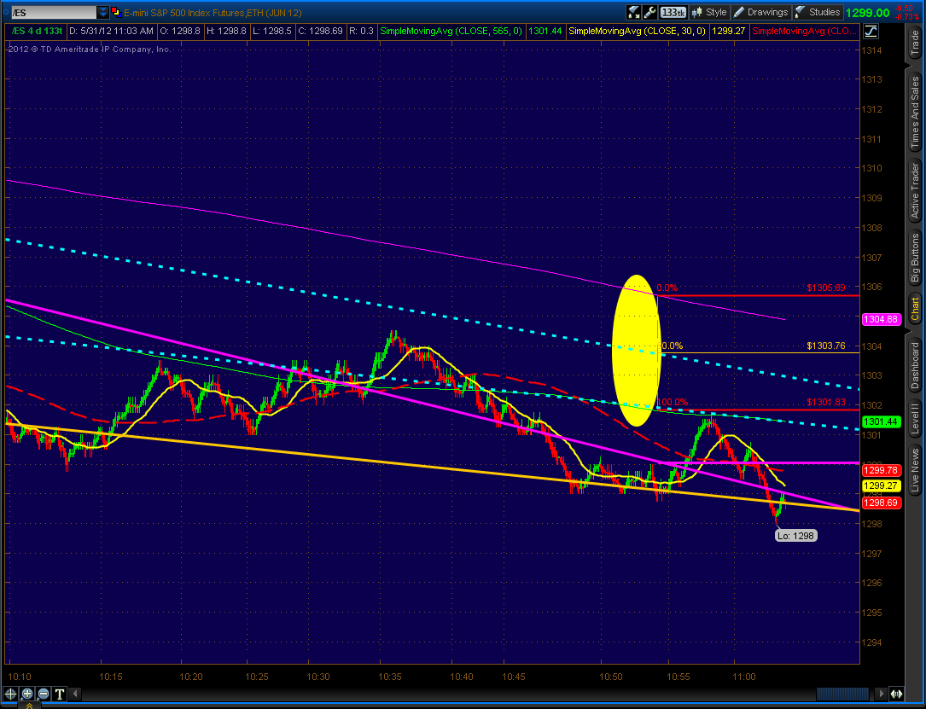Click the 1301.44 study value in header
This screenshot has height=709, width=926.
click(545, 31)
